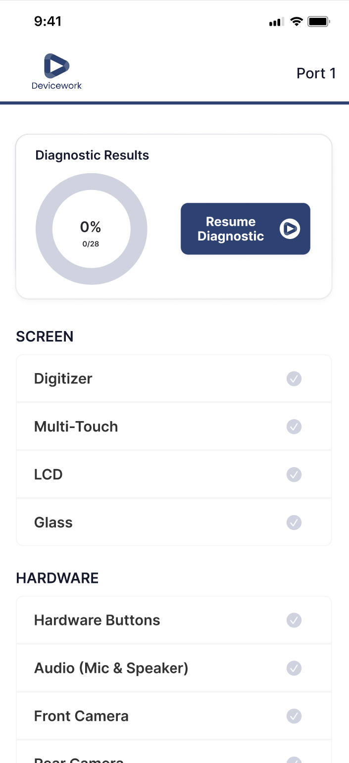
Task: Tap the 9:41 clock in status bar
Action: pos(48,21)
